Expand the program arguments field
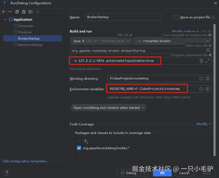The width and height of the screenshot is (219, 178). (207, 61)
